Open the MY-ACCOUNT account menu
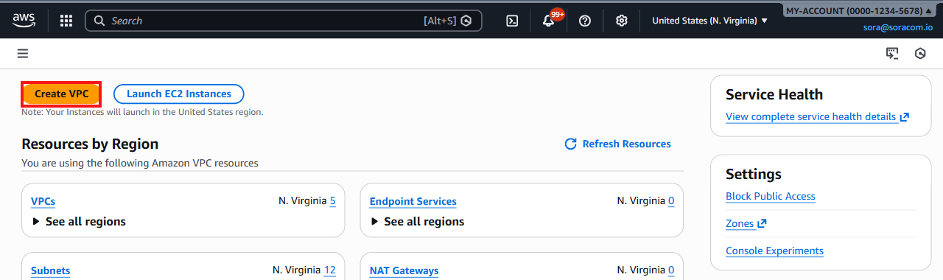This screenshot has height=280, width=943. tap(858, 11)
